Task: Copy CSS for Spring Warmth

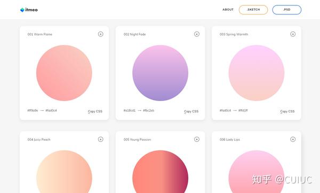Action: pos(287,111)
